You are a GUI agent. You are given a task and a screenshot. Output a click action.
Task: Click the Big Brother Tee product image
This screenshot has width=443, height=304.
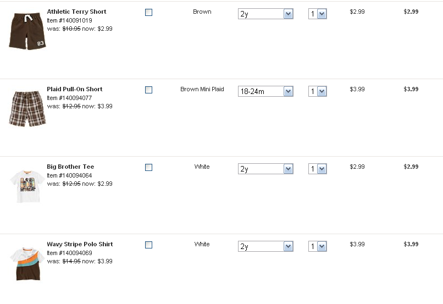(x=27, y=186)
